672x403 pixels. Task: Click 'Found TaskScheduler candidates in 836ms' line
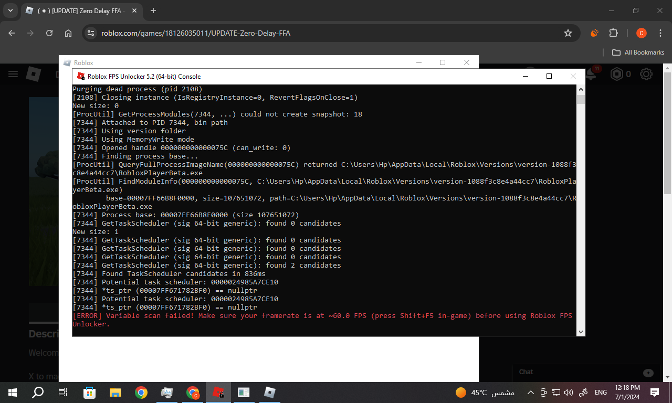169,274
